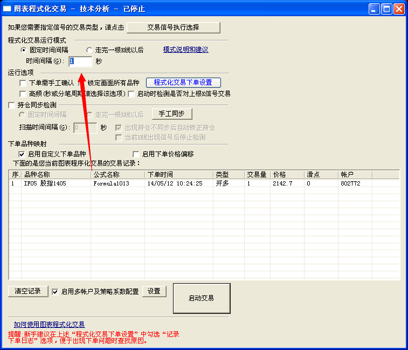Enable the 持仓同步检测 checkbox
408x350 pixels.
(11, 105)
